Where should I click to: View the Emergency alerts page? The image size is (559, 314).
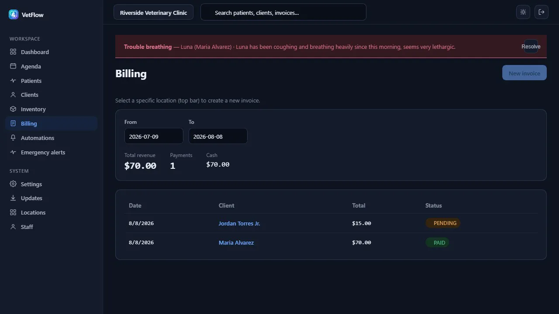point(52,152)
